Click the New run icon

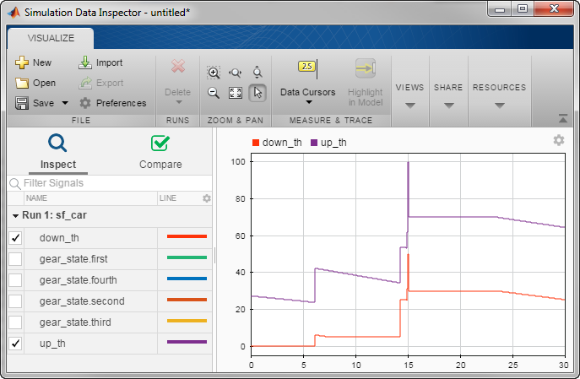[22, 62]
